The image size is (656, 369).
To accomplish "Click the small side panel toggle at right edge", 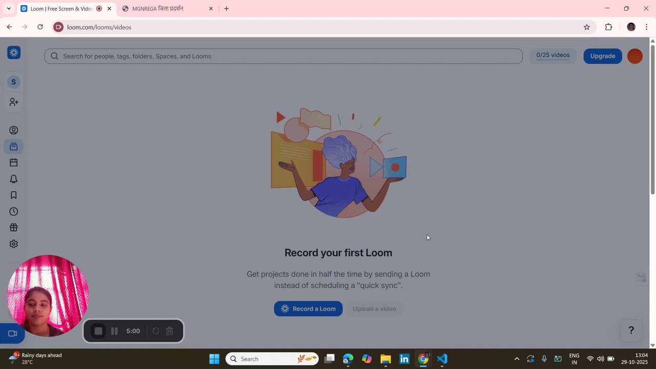I will 641,277.
